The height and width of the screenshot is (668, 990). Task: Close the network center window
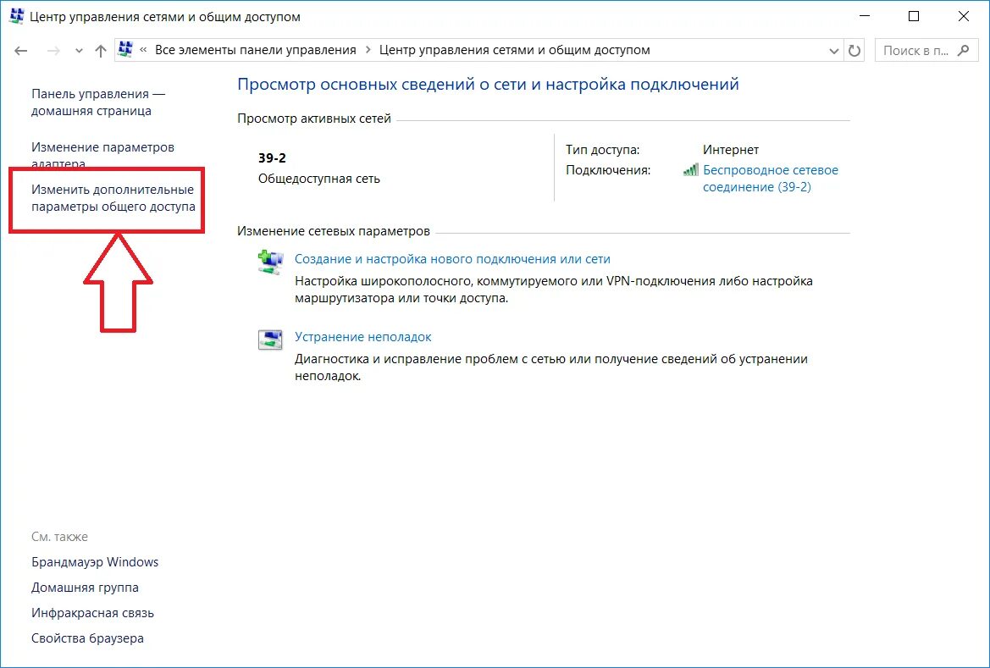click(964, 16)
